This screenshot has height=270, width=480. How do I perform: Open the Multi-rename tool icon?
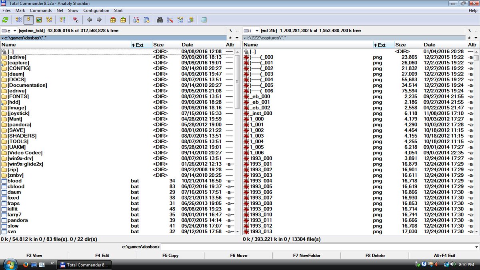170,20
